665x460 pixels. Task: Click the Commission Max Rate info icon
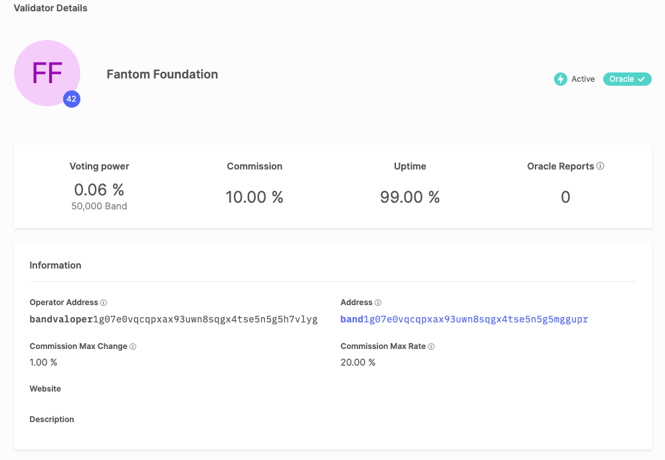[431, 346]
